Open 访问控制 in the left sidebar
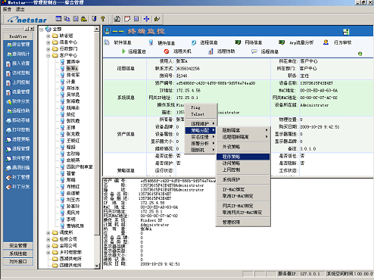The width and height of the screenshot is (374, 280). click(18, 73)
